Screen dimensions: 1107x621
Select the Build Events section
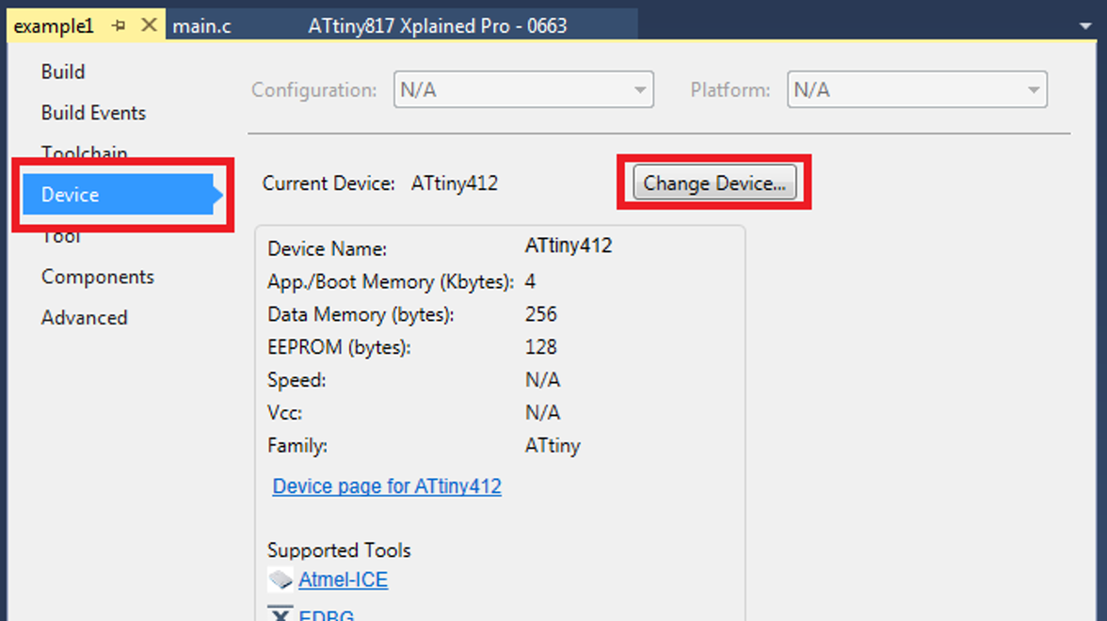93,113
